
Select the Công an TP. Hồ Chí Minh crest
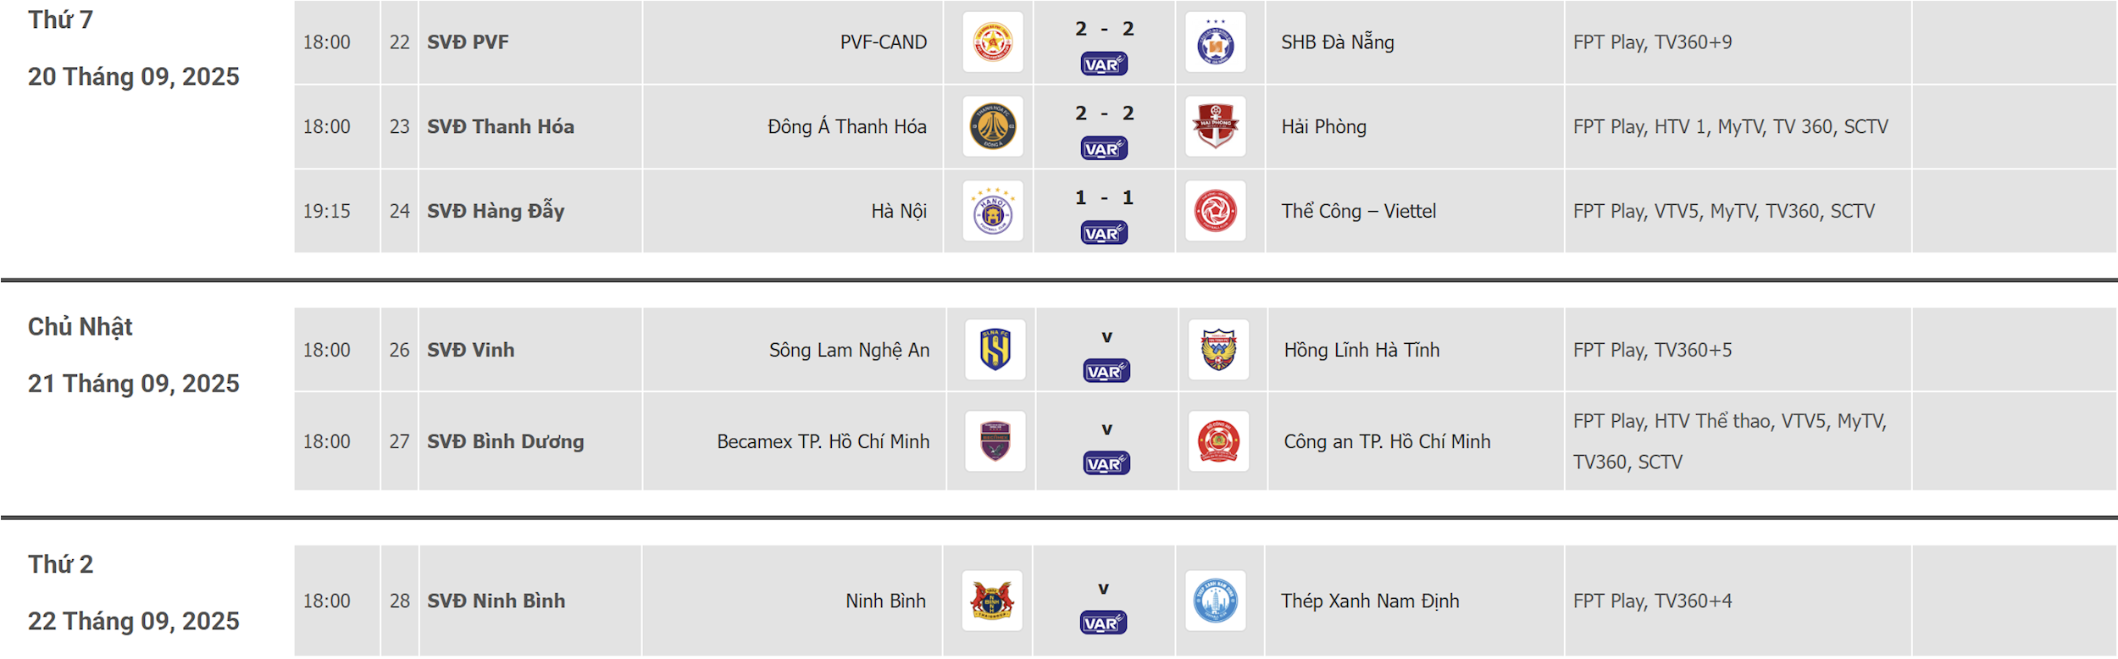(x=1218, y=441)
